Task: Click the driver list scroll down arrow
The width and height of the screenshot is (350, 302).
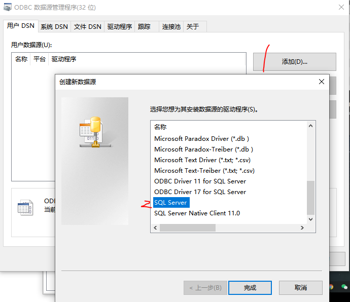Action: 310,219
